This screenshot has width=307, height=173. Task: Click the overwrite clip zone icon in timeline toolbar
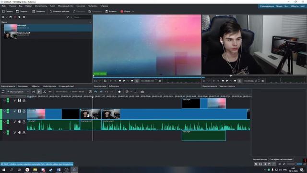click(x=101, y=92)
